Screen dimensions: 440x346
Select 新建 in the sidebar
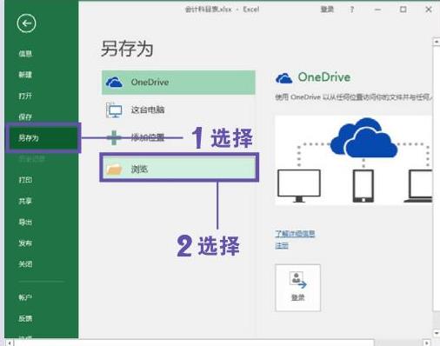click(25, 75)
